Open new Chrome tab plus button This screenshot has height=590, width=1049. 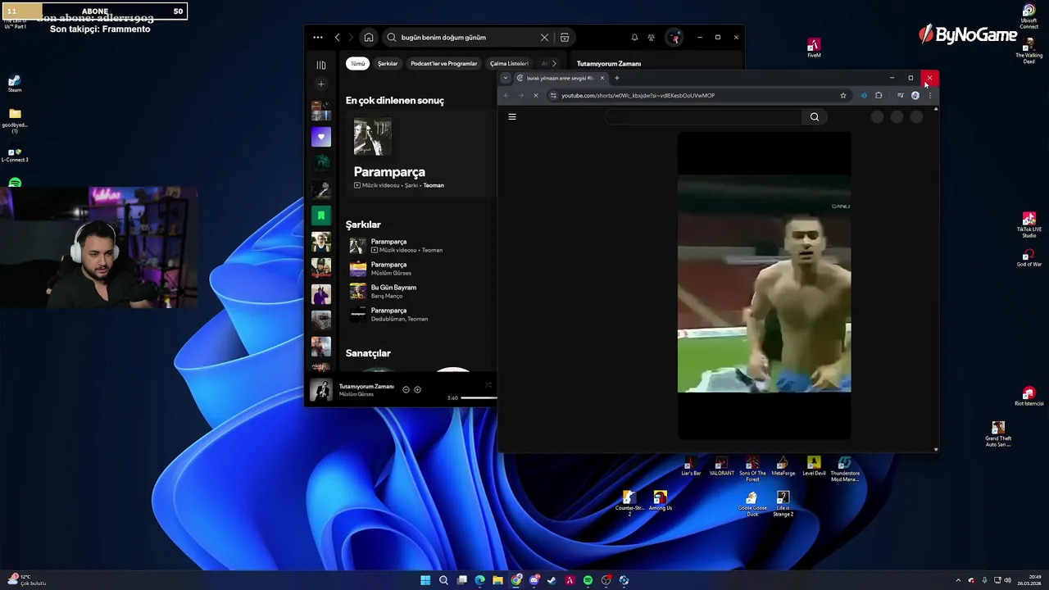[x=617, y=78]
